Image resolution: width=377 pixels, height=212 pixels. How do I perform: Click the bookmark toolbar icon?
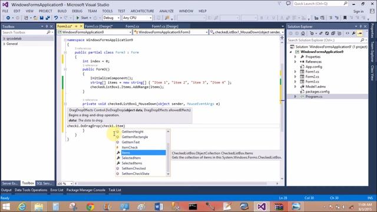pos(345,18)
